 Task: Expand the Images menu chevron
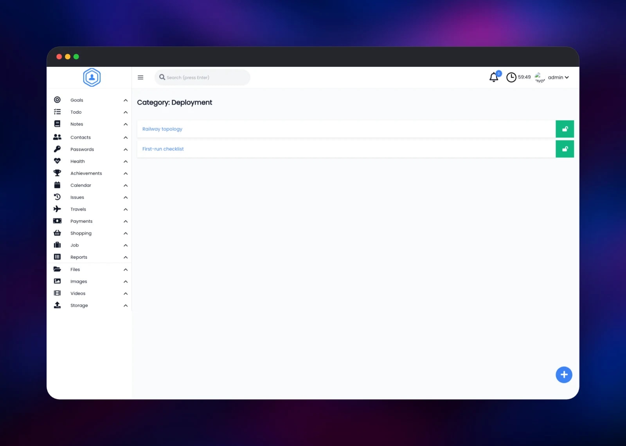click(x=126, y=282)
